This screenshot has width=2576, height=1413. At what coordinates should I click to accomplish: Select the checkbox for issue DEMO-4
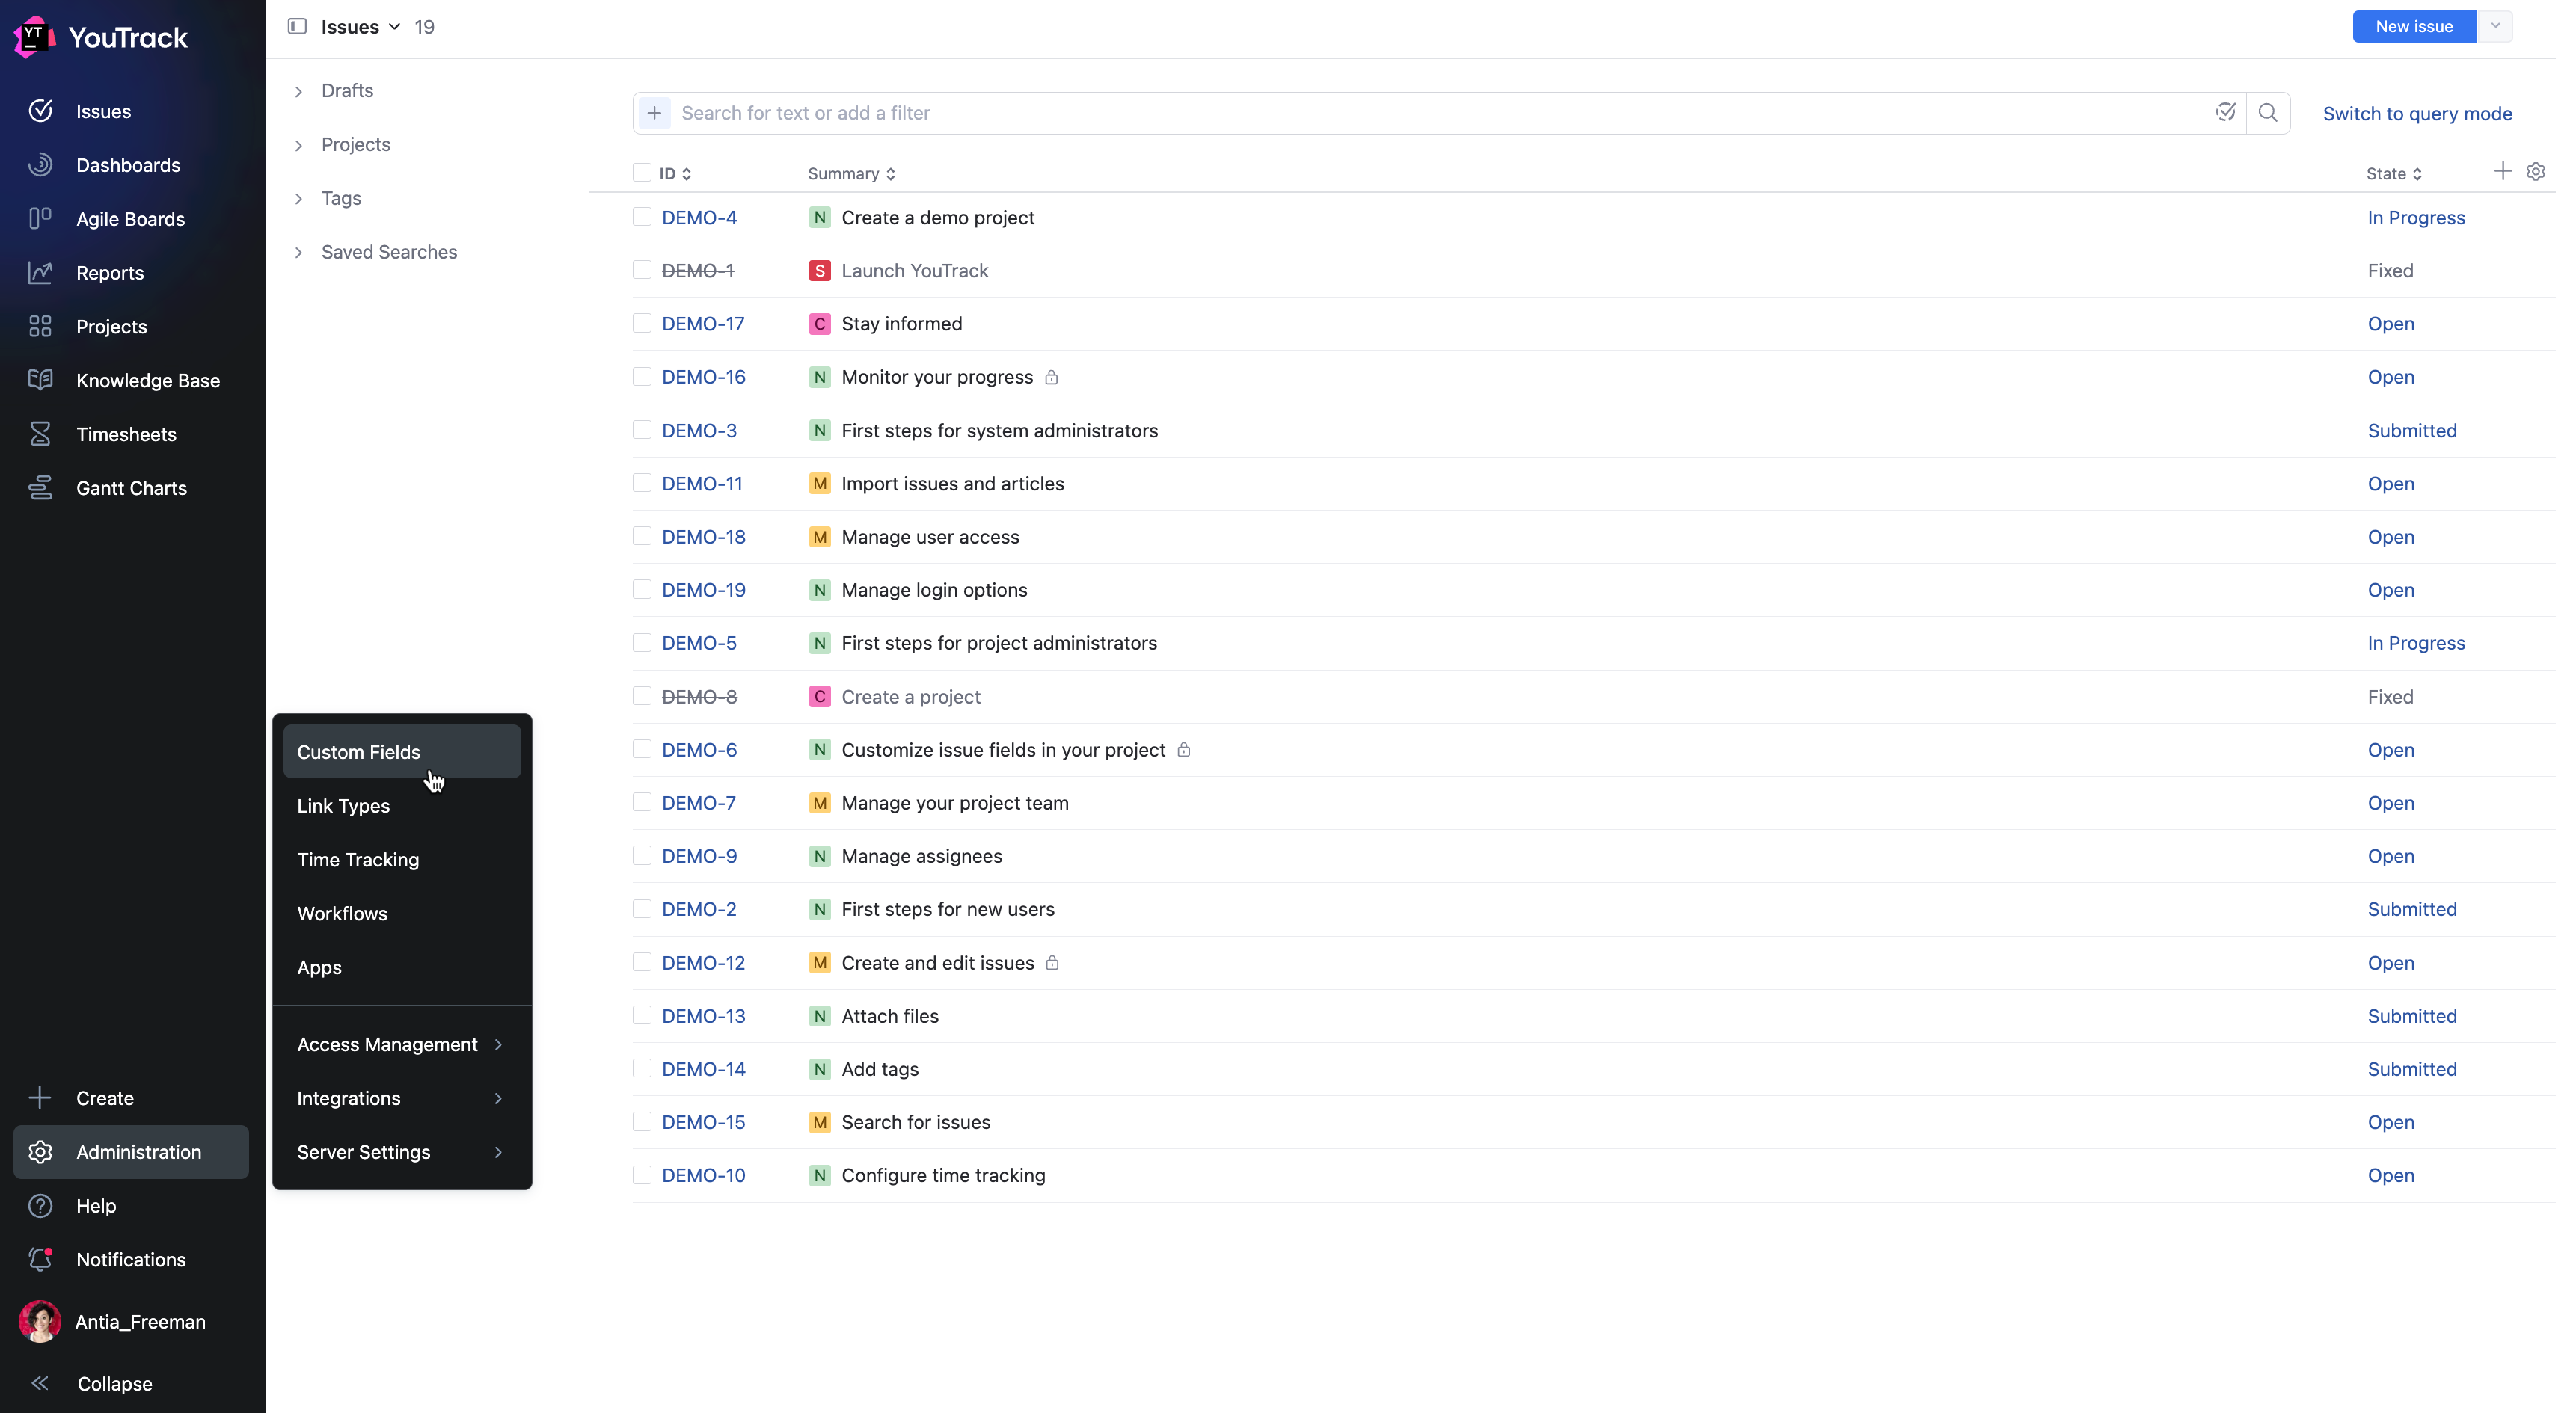coord(642,216)
